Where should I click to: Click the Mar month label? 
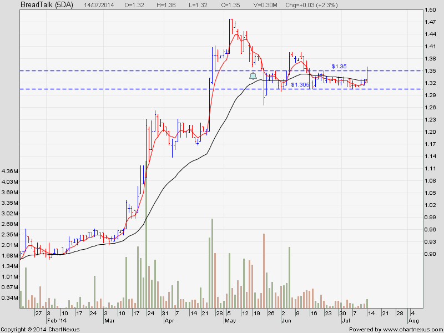pos(109,321)
